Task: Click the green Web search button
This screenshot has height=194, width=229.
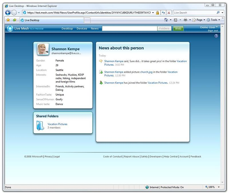Action: point(178,28)
